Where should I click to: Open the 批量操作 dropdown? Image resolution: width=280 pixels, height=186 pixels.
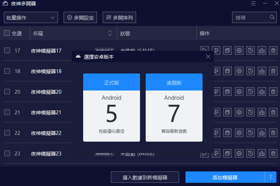click(x=31, y=17)
